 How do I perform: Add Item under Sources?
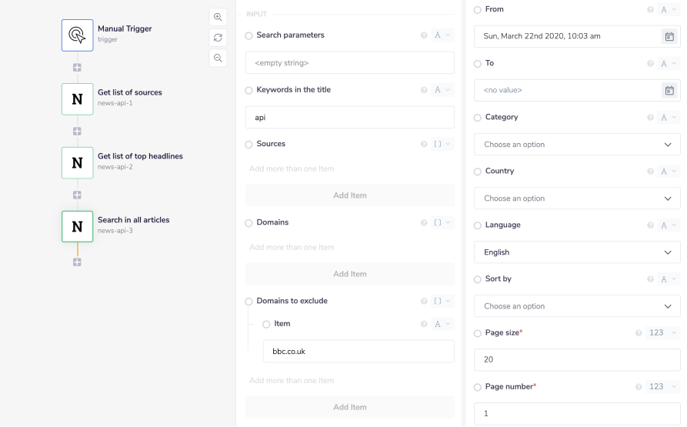pyautogui.click(x=349, y=195)
